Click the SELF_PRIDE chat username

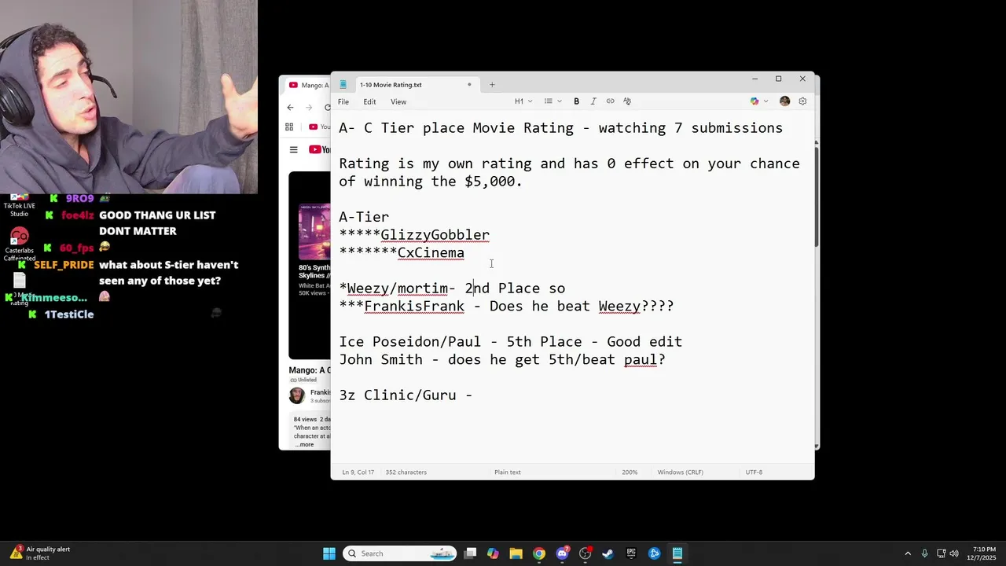[64, 266]
